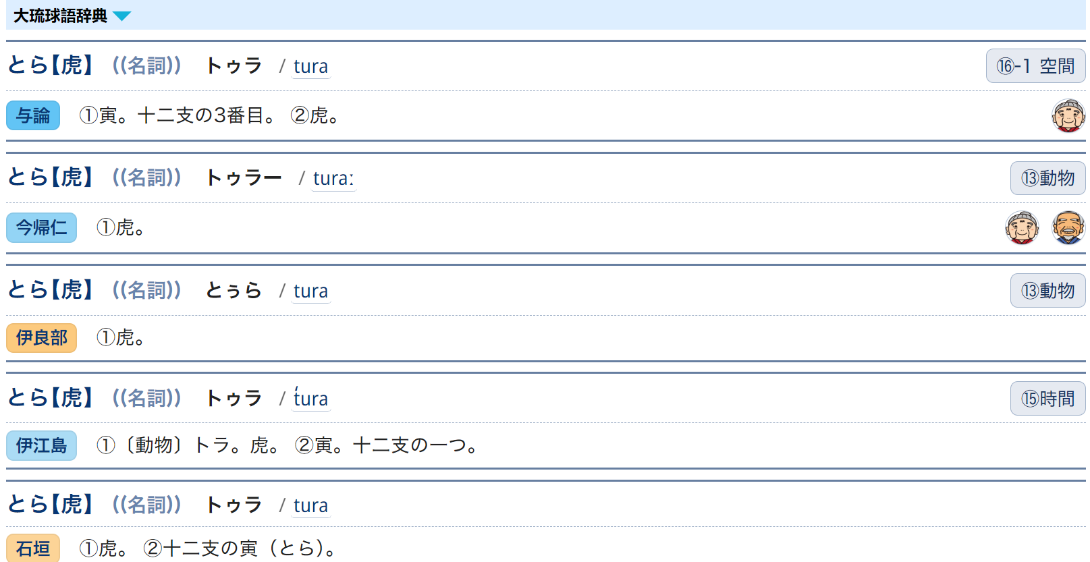Select the 石垣 dialect label

coord(33,548)
